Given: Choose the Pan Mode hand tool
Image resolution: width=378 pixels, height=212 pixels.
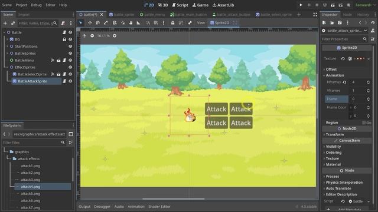Looking at the screenshot, I should click(131, 22).
